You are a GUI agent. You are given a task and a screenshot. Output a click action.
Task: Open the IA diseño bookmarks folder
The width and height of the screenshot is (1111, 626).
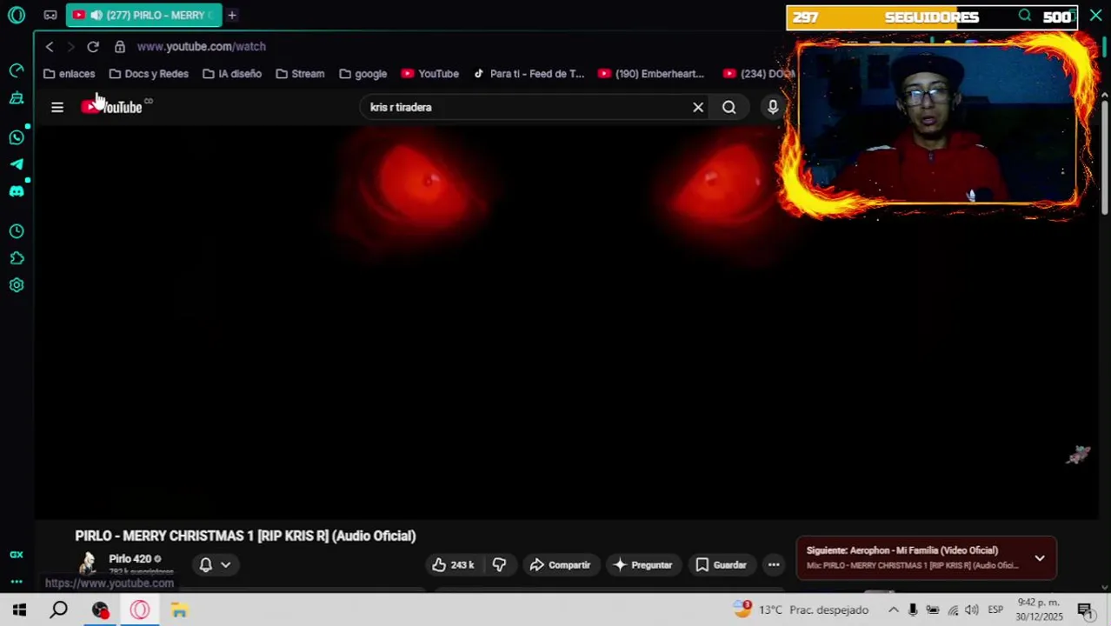(232, 74)
